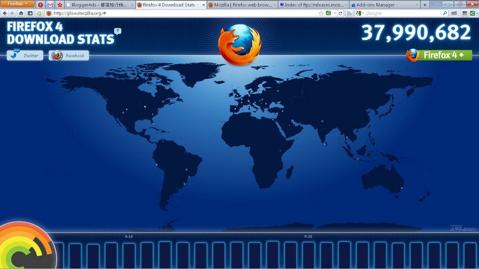Click the Firefox 4 Download Stats heading
The width and height of the screenshot is (479, 269).
(61, 33)
